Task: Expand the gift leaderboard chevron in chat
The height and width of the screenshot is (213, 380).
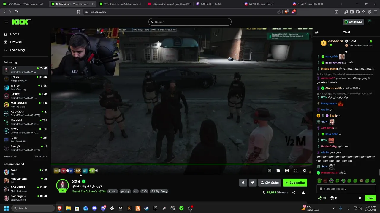Action: (x=346, y=51)
